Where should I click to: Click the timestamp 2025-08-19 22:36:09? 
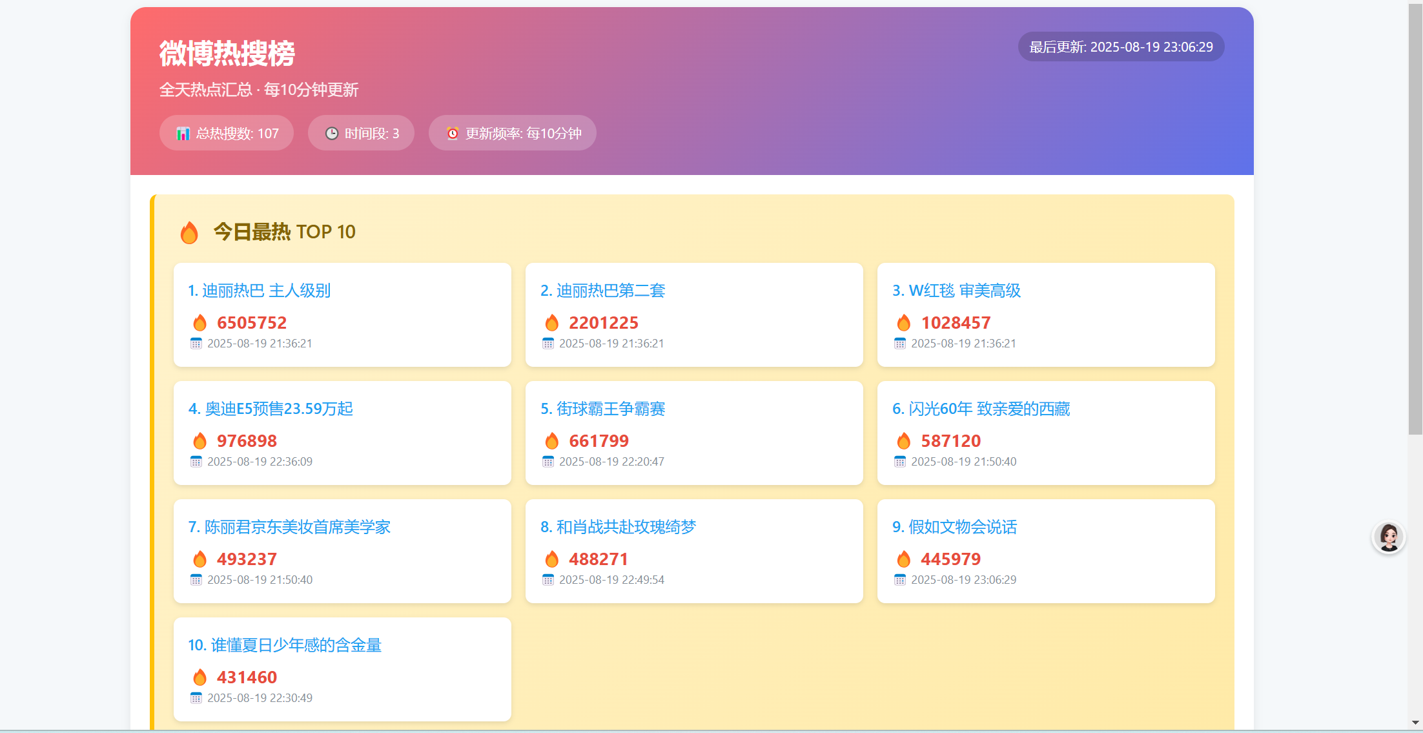[260, 462]
